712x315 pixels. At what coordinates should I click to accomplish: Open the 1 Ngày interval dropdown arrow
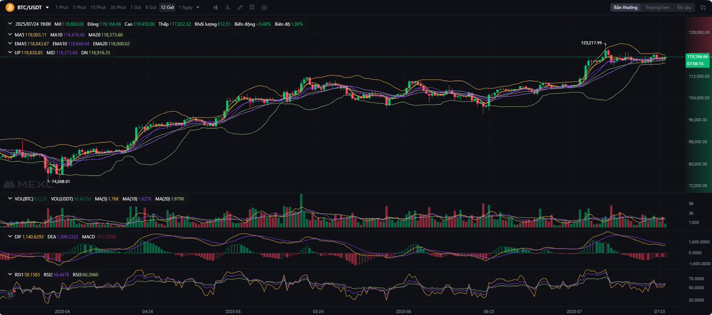(x=198, y=7)
